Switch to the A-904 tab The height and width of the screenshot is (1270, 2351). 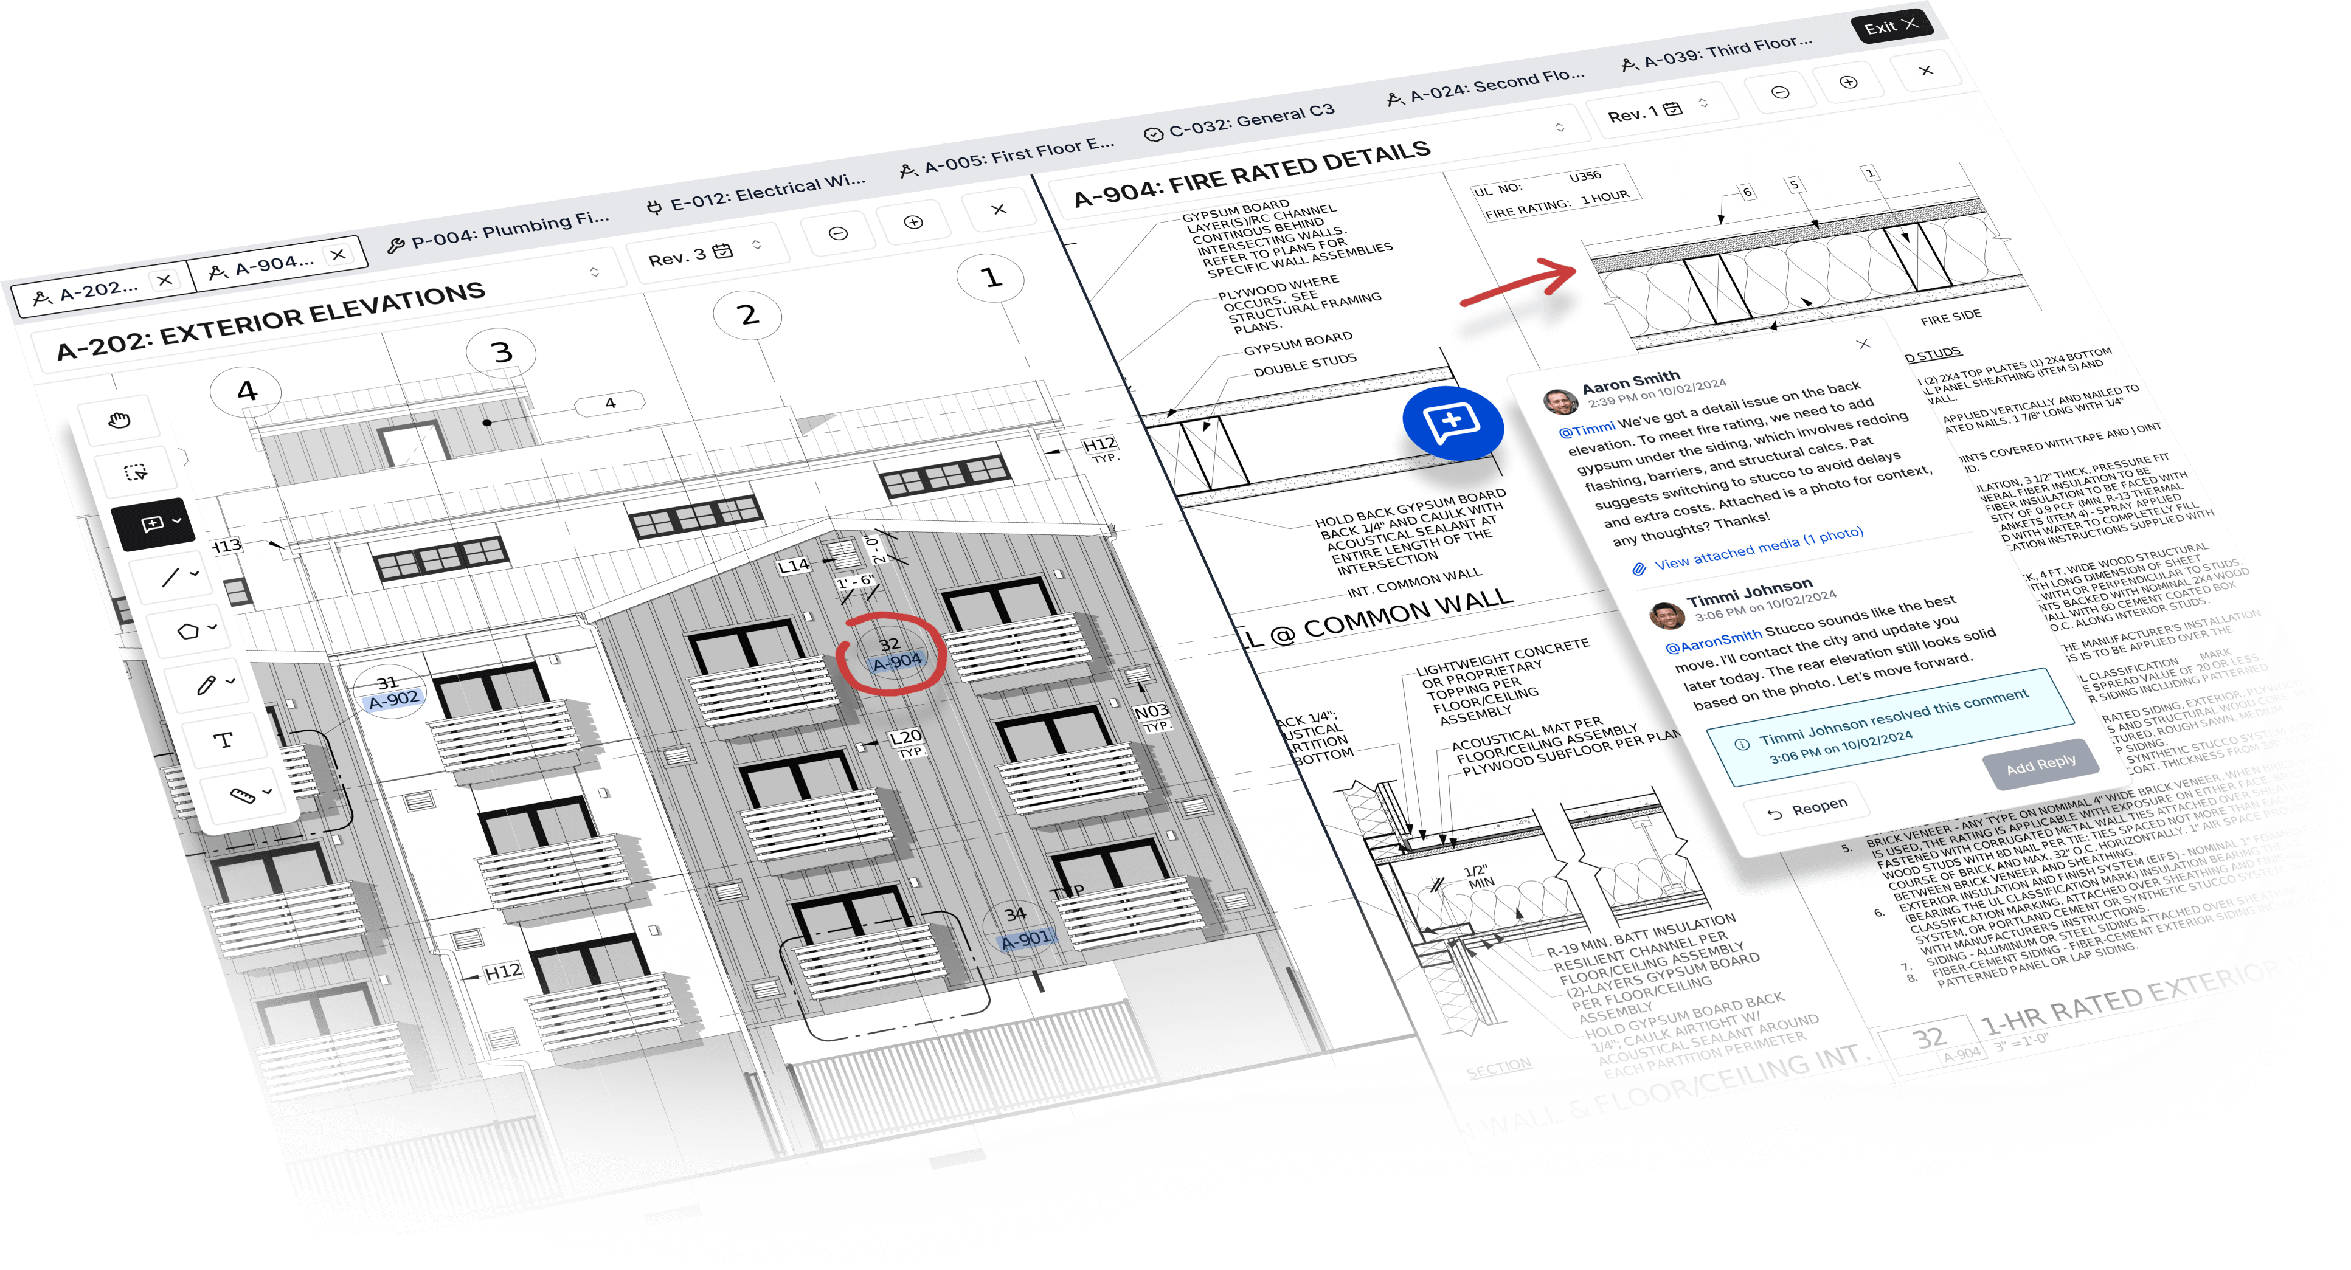pos(277,264)
